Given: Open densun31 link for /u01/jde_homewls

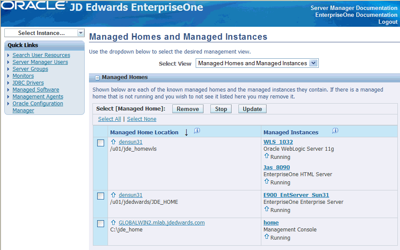Looking at the screenshot, I should [x=130, y=142].
